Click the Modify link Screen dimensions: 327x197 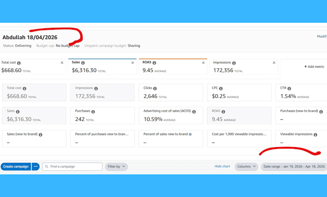(x=322, y=36)
